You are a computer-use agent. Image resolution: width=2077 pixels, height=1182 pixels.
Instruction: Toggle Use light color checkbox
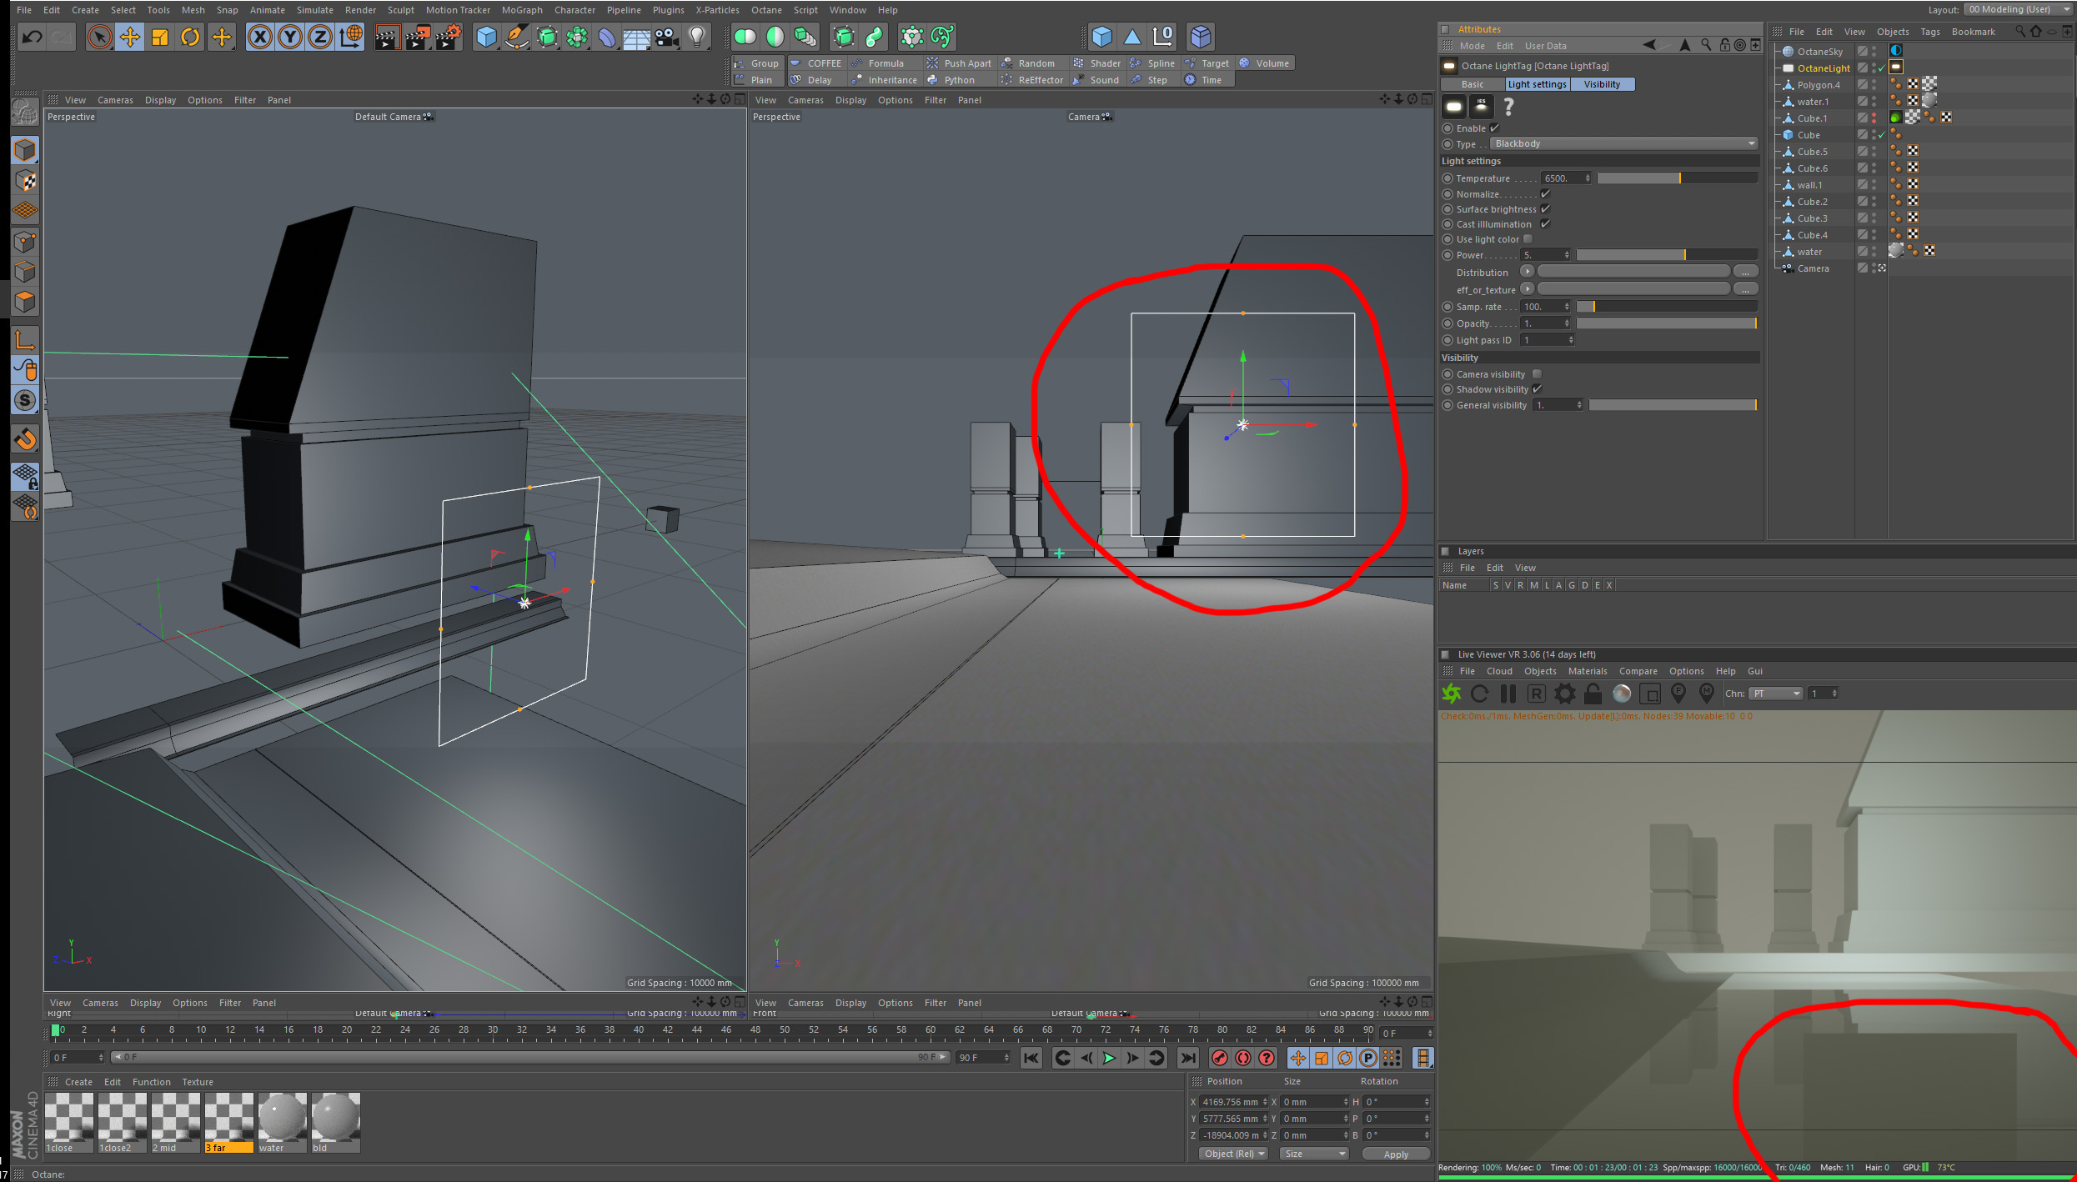1528,239
